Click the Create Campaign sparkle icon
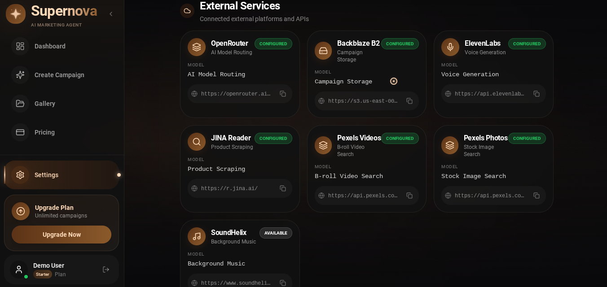Image resolution: width=607 pixels, height=287 pixels. pyautogui.click(x=20, y=75)
